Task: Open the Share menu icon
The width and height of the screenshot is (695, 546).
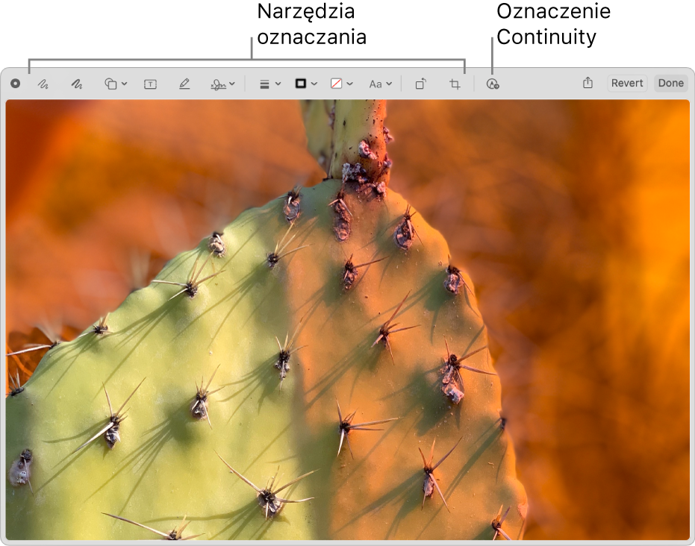Action: (588, 83)
